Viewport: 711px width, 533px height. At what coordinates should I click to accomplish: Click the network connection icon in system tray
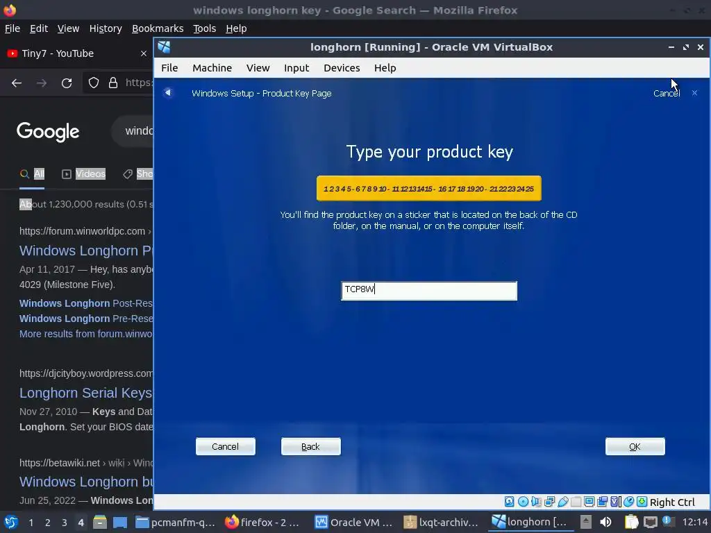tap(650, 522)
